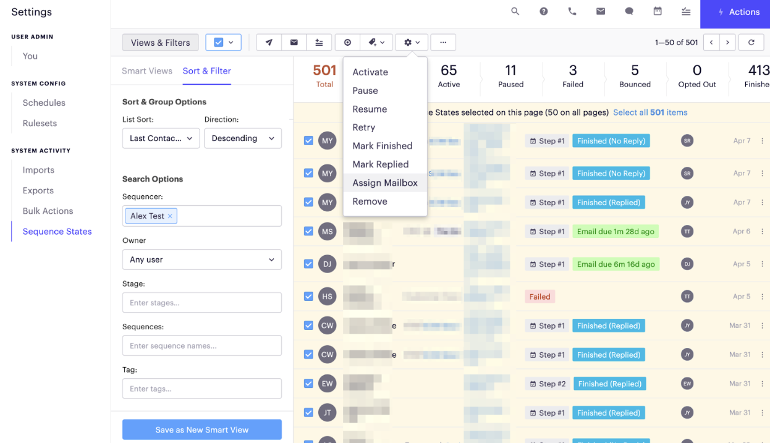Open Bulk Actions in the sidebar

[x=48, y=211]
